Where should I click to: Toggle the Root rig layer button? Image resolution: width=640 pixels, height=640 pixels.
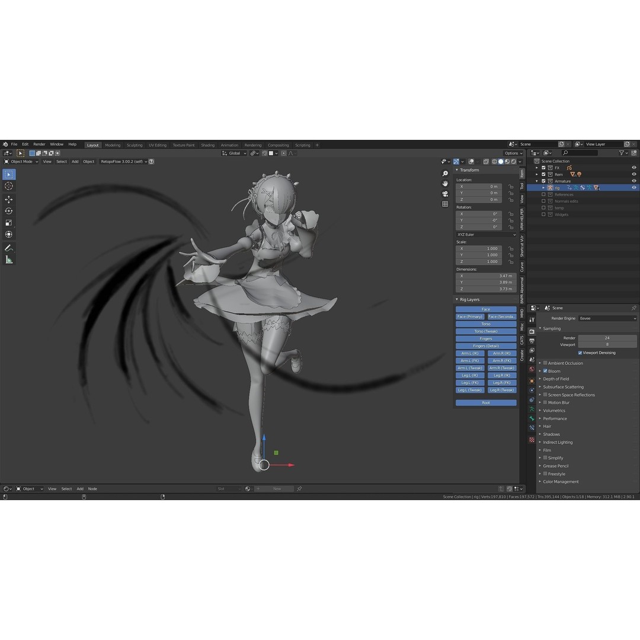tap(486, 403)
